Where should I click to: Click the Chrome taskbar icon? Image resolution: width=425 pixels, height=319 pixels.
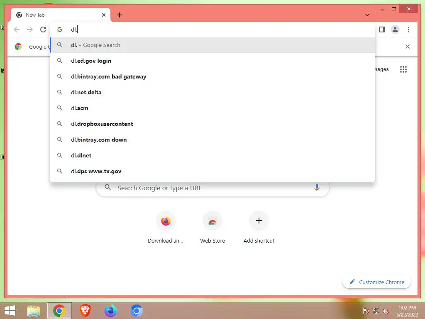(59, 311)
